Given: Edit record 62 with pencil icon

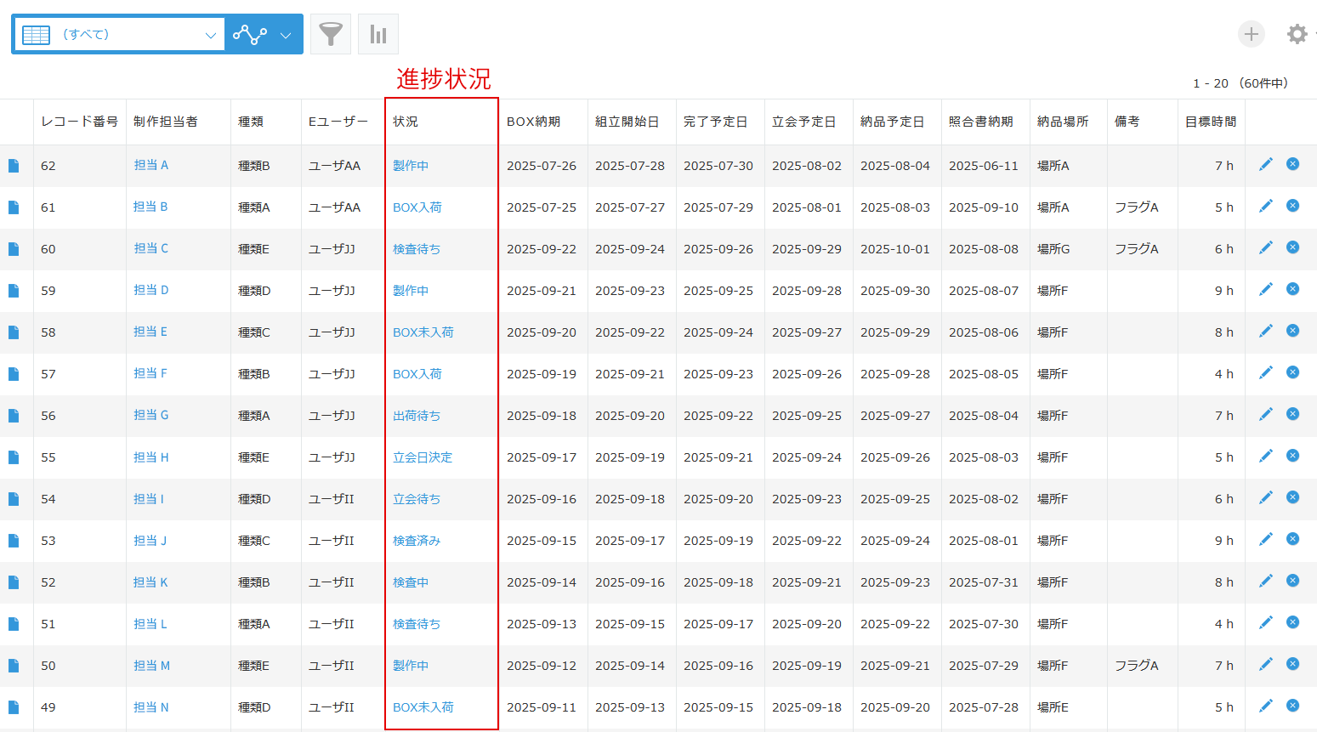Looking at the screenshot, I should tap(1266, 164).
